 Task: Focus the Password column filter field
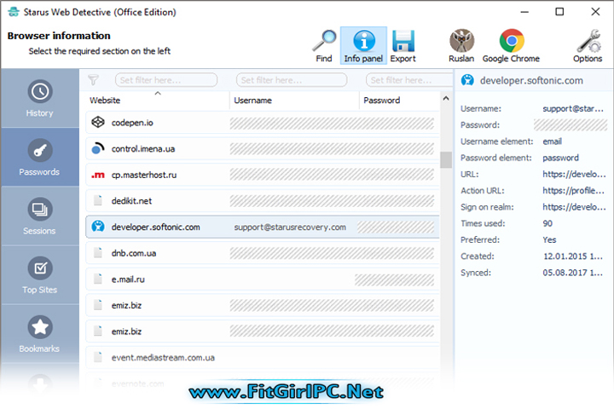pyautogui.click(x=409, y=80)
